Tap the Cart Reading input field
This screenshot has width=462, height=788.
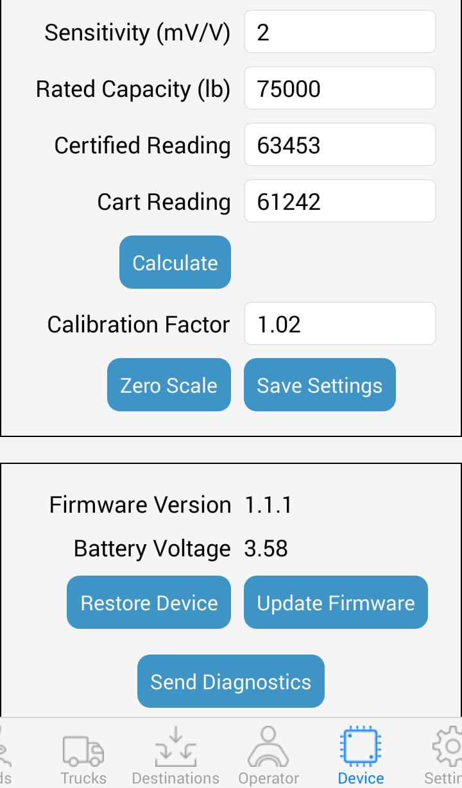(x=340, y=201)
